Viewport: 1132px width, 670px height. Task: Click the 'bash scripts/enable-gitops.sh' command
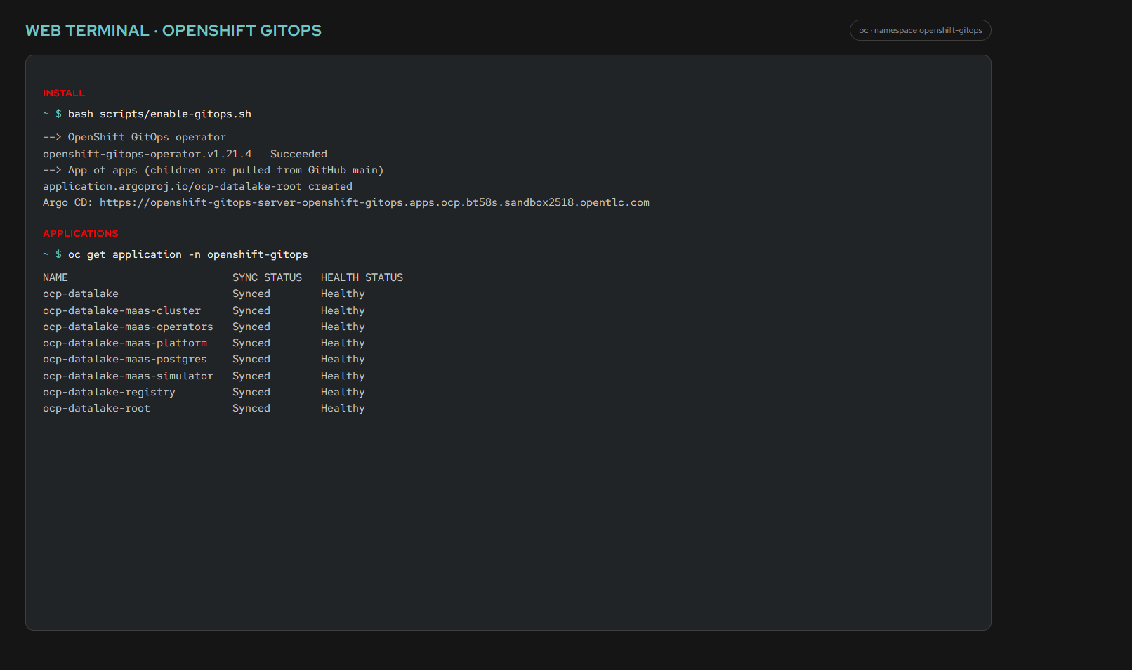(x=159, y=114)
